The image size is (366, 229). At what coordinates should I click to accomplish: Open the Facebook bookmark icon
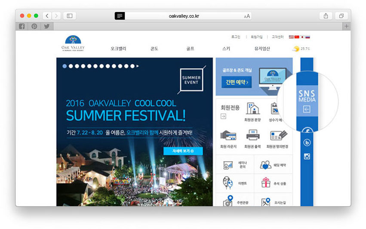22,26
